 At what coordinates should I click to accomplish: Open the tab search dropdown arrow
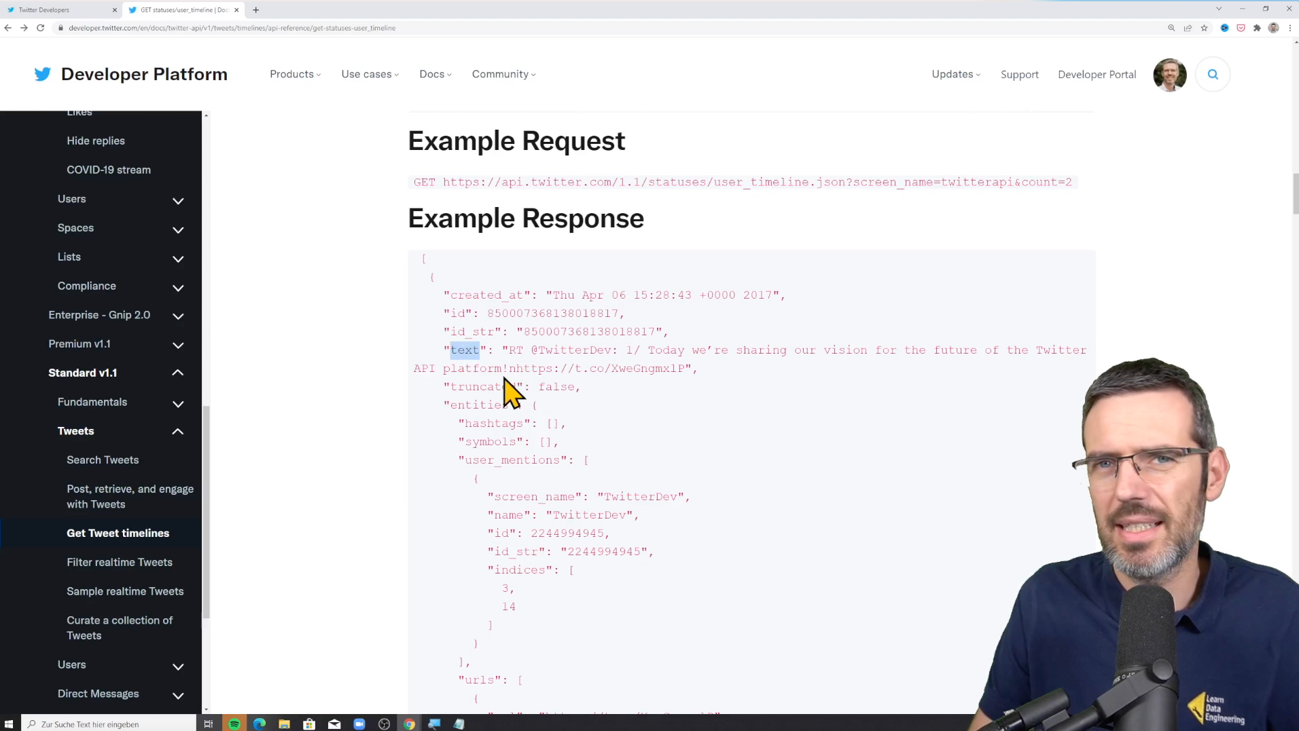1219,9
